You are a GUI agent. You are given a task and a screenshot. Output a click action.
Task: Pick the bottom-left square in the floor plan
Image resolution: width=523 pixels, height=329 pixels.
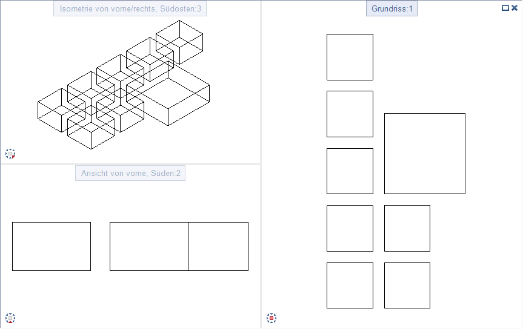(350, 285)
